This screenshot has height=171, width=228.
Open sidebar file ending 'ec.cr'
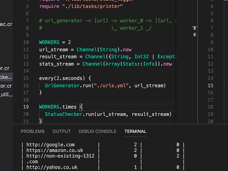point(6,24)
